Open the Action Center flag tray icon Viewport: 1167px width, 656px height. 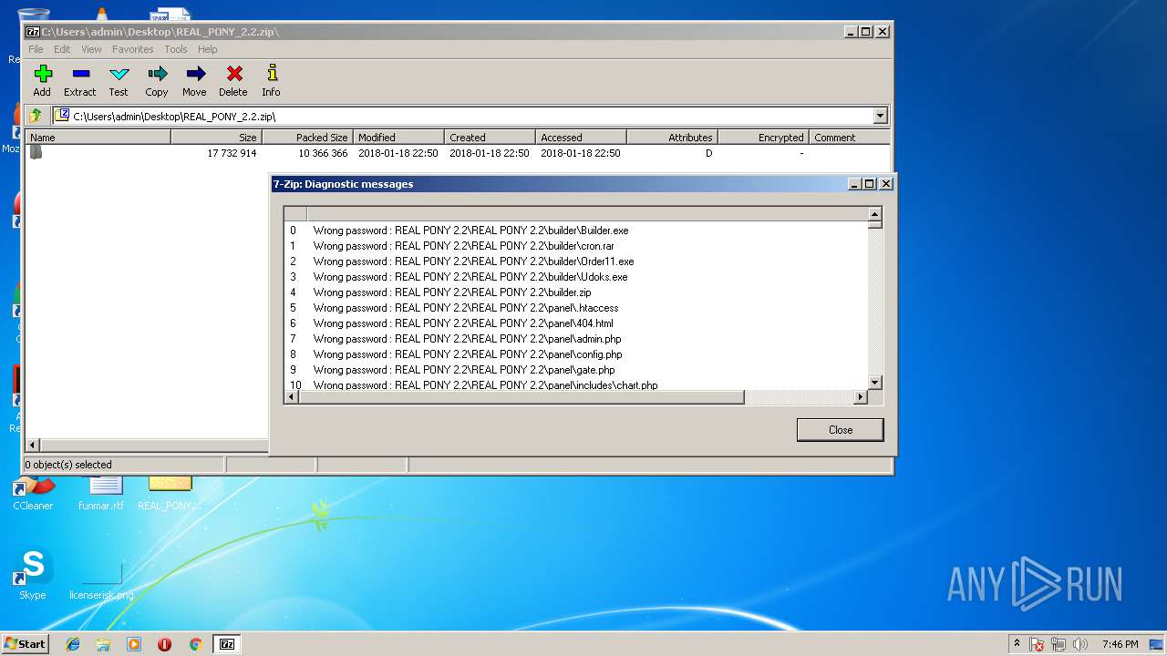click(x=1037, y=644)
